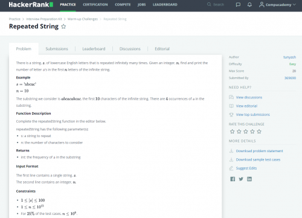Viewport: 302px width, 218px height.
Task: Open the LEADERBOARD nav menu
Action: (165, 5)
